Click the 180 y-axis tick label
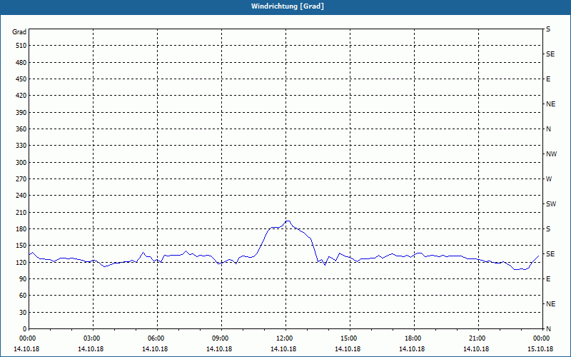The width and height of the screenshot is (571, 357). [21, 229]
